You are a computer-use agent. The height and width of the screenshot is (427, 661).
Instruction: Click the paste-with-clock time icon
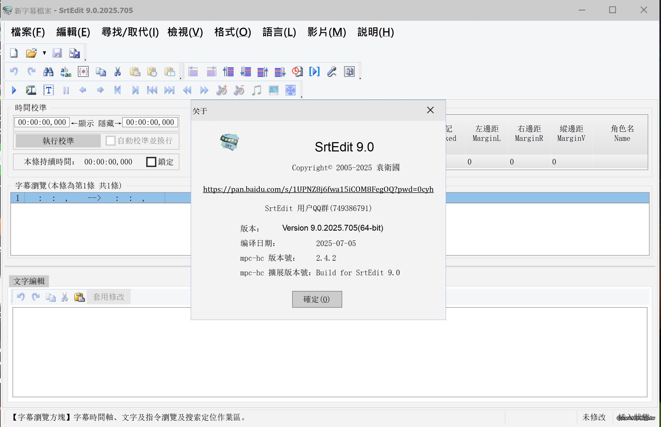152,71
